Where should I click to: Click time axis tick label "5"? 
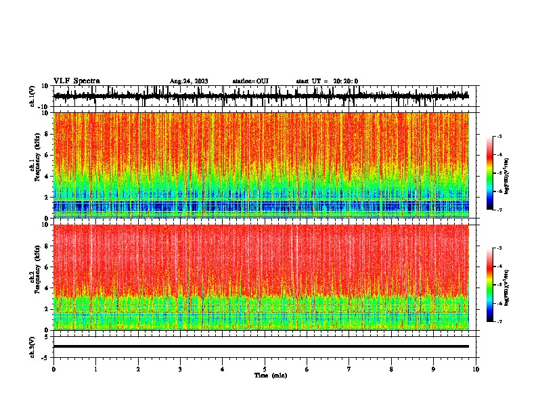click(x=265, y=369)
